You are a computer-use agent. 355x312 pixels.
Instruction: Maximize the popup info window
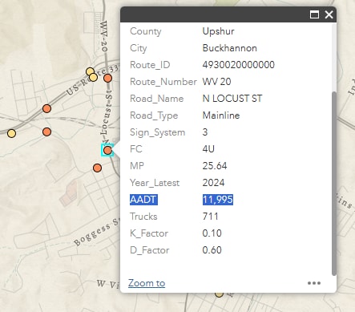314,14
